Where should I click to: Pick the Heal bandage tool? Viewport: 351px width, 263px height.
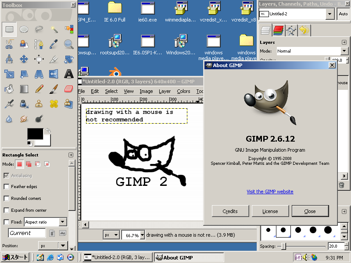pyautogui.click(x=54, y=104)
